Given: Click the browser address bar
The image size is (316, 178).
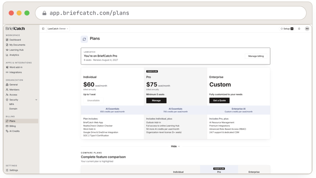Looking at the screenshot, I should pyautogui.click(x=171, y=13).
